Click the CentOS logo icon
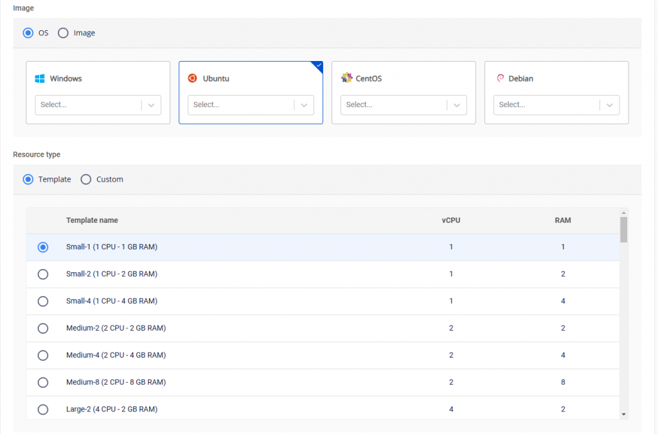The width and height of the screenshot is (658, 434). coord(346,78)
